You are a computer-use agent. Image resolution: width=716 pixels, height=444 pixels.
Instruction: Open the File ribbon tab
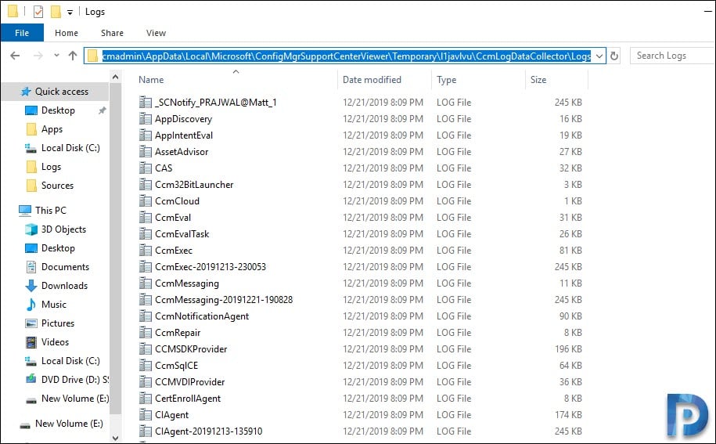click(x=22, y=33)
